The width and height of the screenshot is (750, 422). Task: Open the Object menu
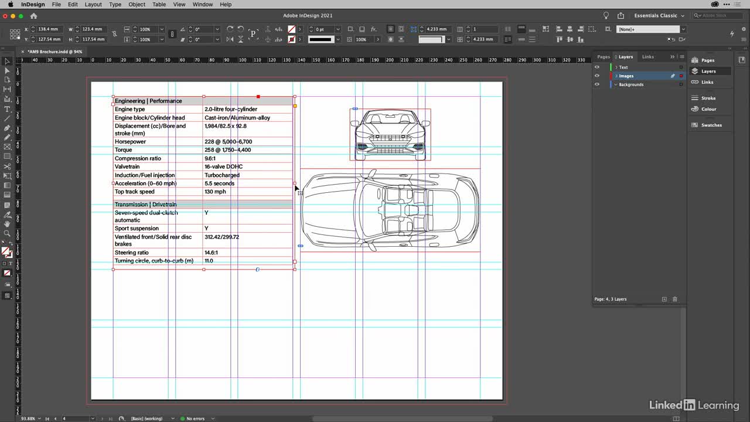click(137, 4)
